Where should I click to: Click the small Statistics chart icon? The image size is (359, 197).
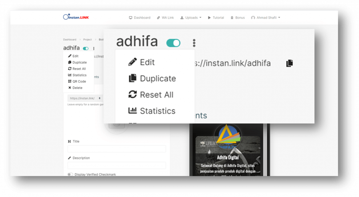tap(70, 75)
